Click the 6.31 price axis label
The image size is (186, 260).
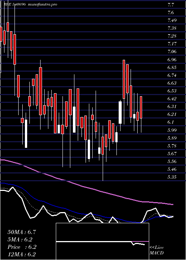[172, 107]
